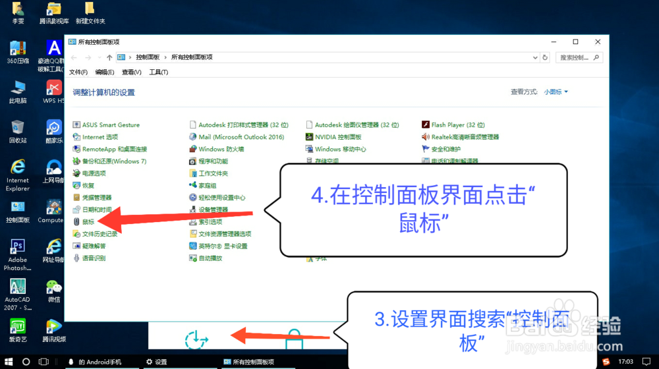Screen dimensions: 659x369
Task: Open 文件资源管理器选项
Action: click(220, 234)
